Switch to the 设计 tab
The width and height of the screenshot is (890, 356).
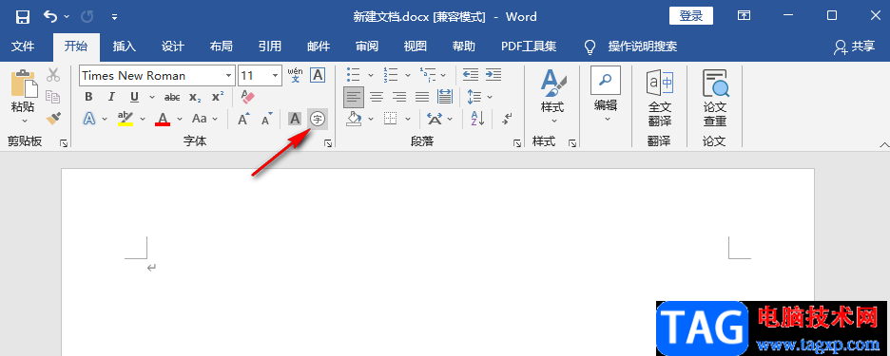[172, 47]
